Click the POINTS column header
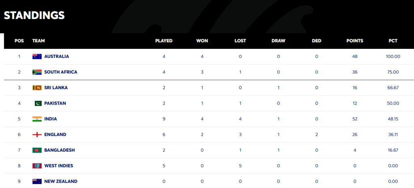Image resolution: width=414 pixels, height=188 pixels. (x=354, y=41)
